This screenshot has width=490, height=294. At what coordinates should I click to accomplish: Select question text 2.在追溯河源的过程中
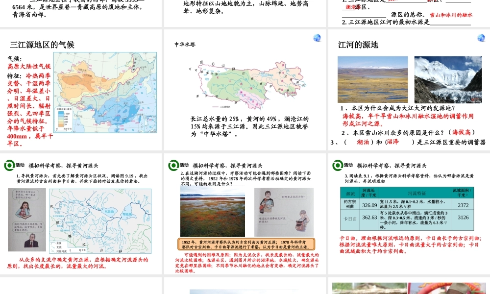tap(245, 178)
